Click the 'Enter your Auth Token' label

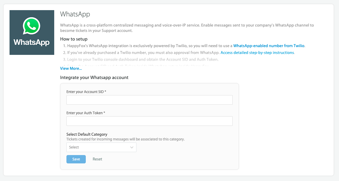(85, 113)
